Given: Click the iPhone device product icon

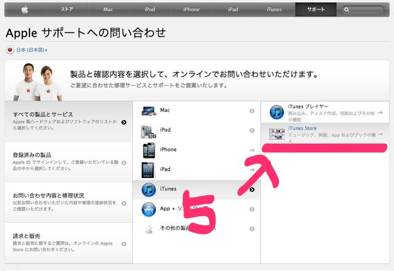Looking at the screenshot, I should point(149,150).
